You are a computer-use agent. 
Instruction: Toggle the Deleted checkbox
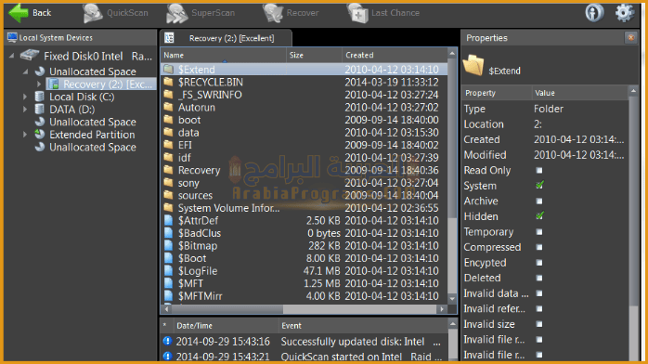click(x=538, y=278)
